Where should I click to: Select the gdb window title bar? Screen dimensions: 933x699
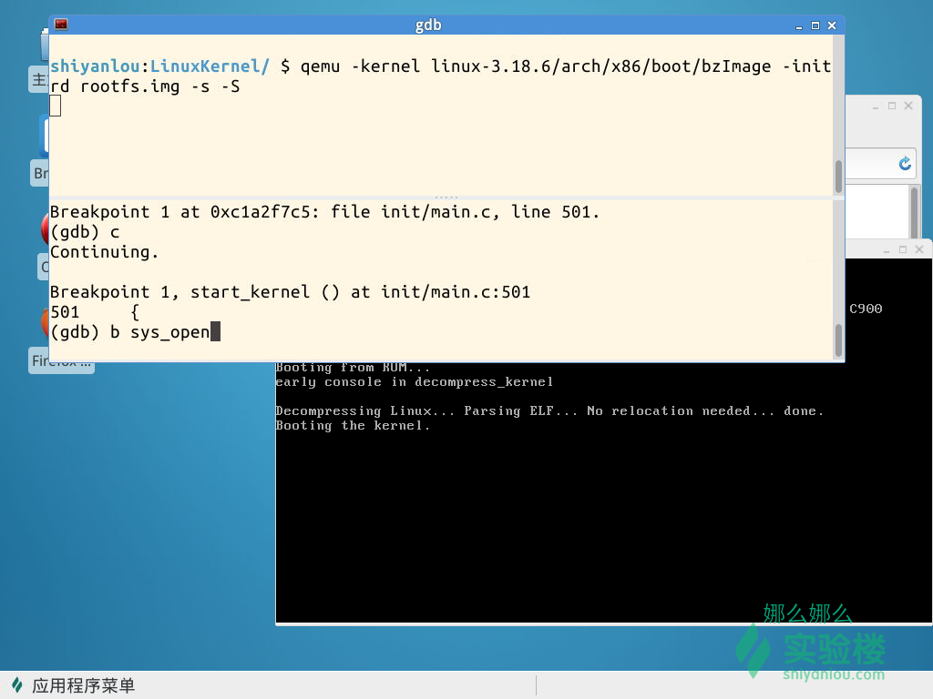pos(428,25)
